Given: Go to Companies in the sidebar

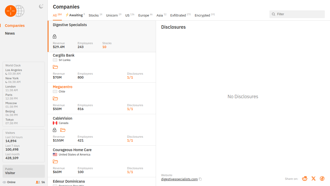Looking at the screenshot, I should (15, 26).
